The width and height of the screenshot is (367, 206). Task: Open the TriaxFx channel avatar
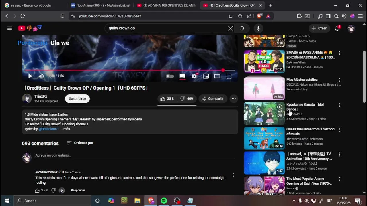coord(27,98)
